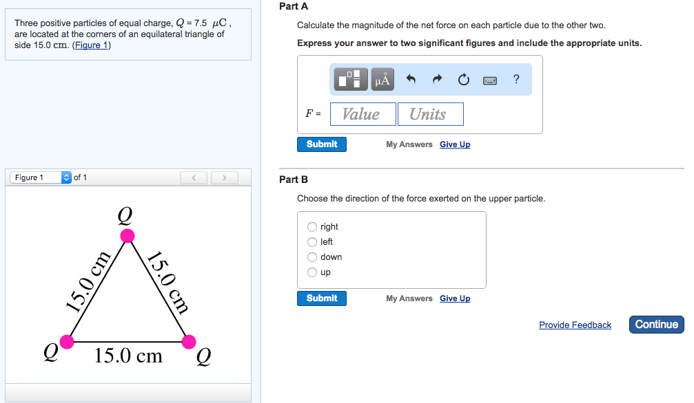Open the equation templates icon

(350, 79)
